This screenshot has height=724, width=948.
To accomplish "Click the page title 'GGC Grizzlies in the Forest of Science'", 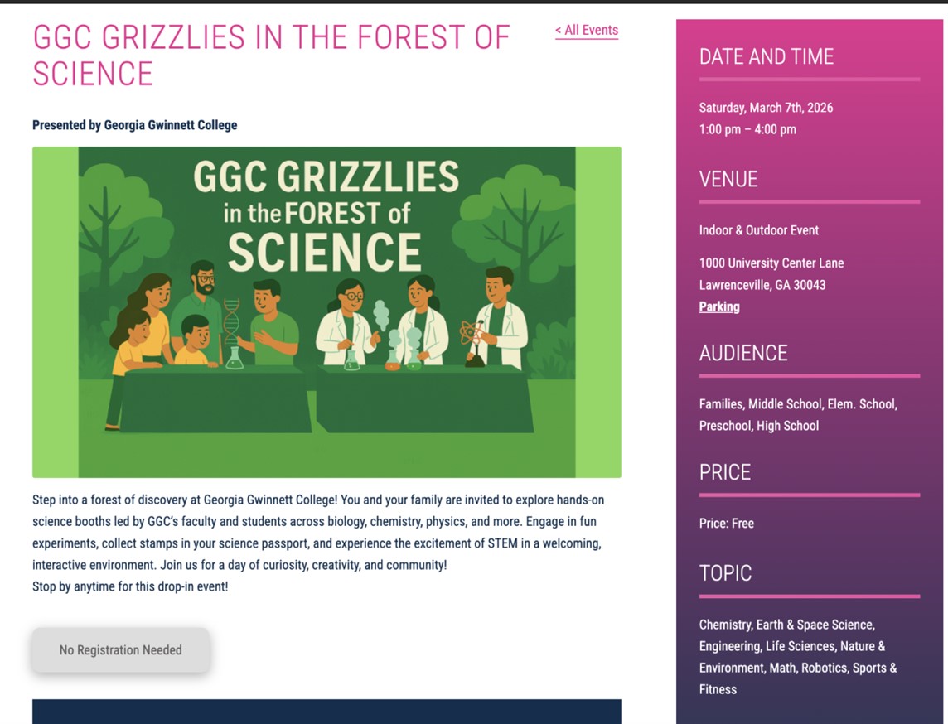I will (x=270, y=55).
